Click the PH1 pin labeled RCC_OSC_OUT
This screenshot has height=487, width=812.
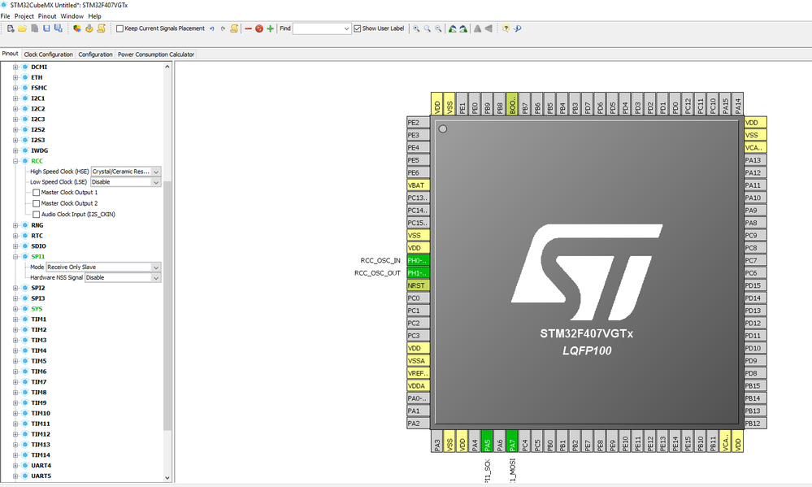(x=418, y=273)
